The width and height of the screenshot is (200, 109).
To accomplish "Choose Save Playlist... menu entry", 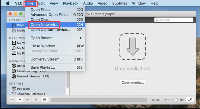I will coord(55,67).
